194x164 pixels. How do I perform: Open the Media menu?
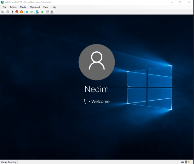click(x=23, y=7)
